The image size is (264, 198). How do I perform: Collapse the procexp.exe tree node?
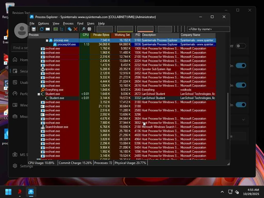47,40
